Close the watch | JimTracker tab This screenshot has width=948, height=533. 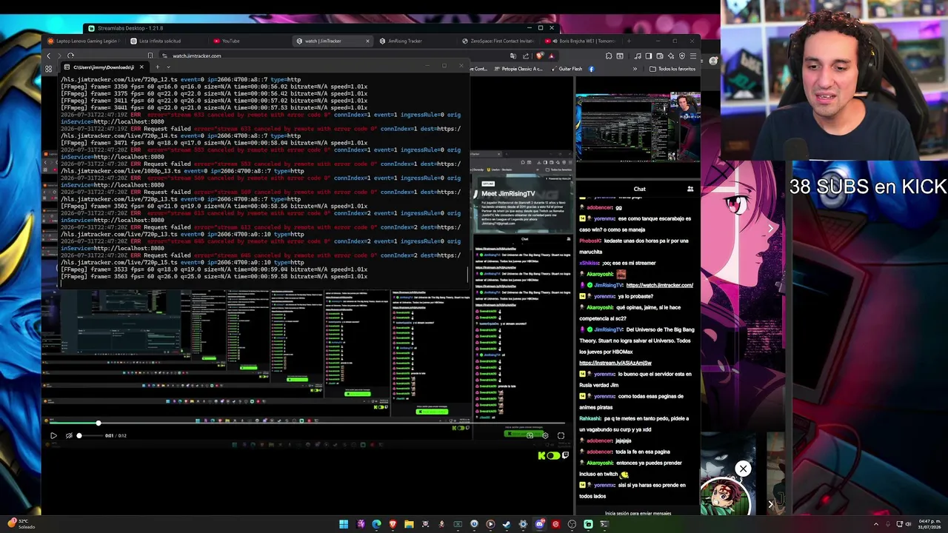(x=367, y=41)
